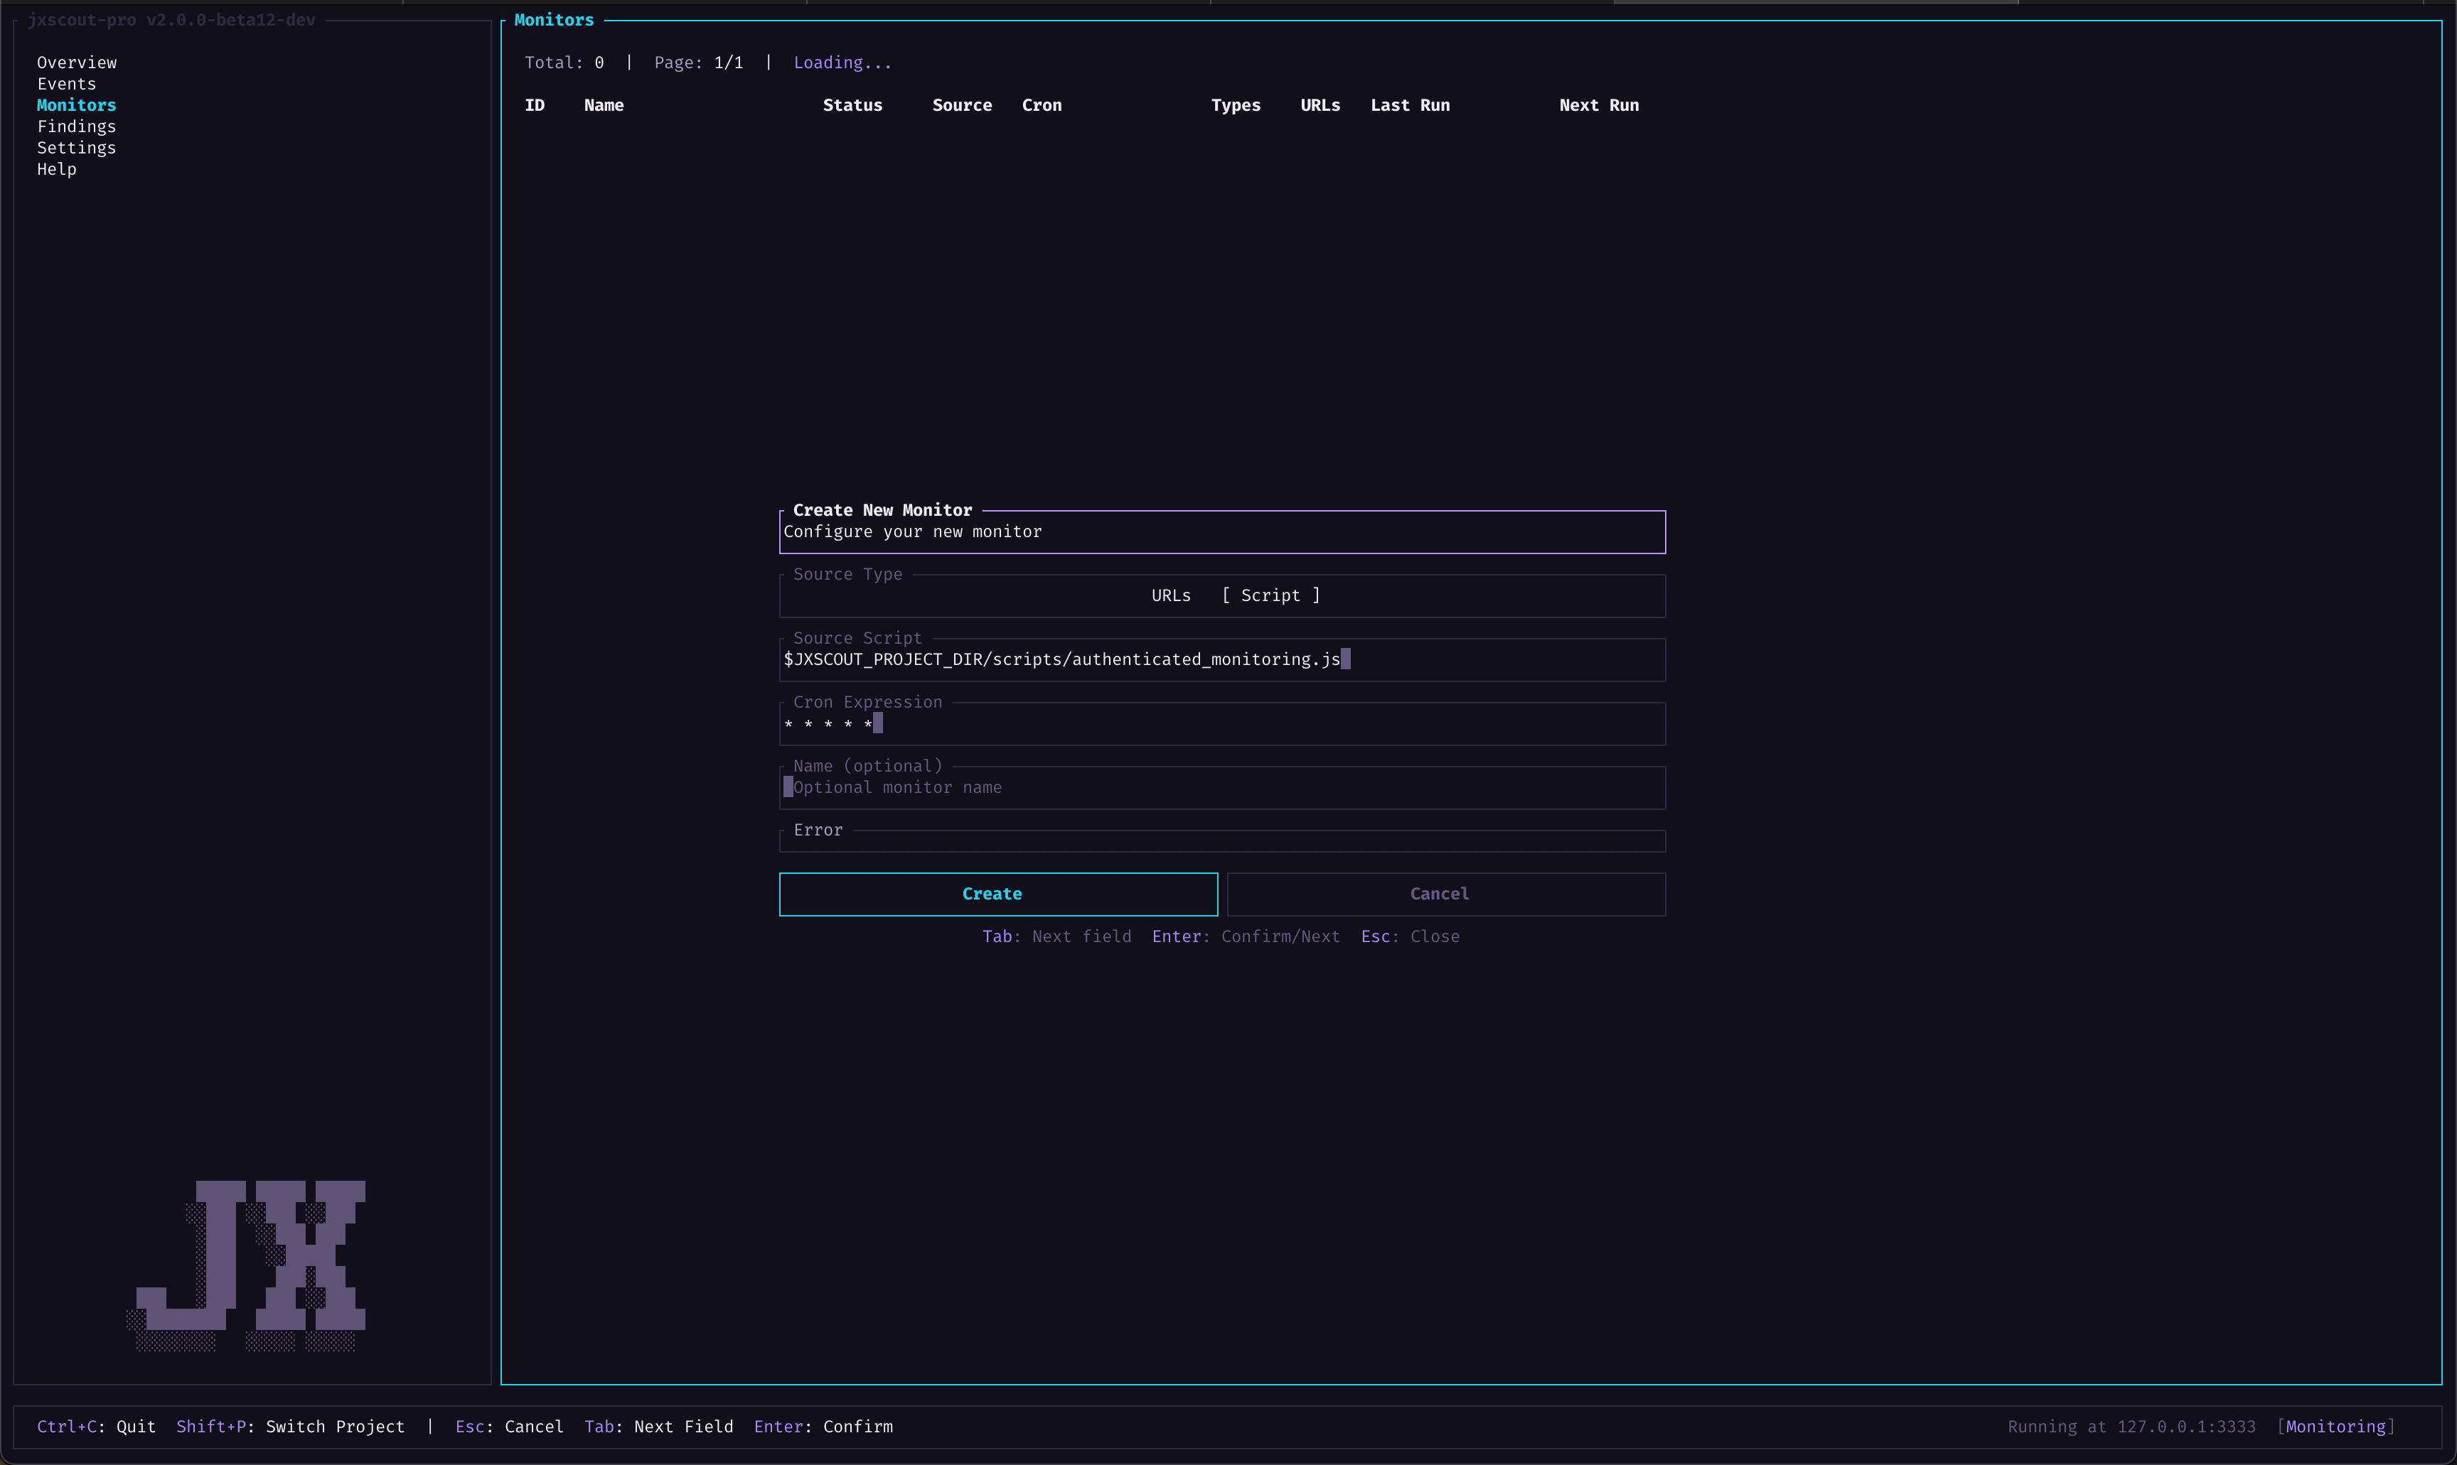Screen dimensions: 2457x1465
Task: Click the Error field label
Action: click(x=818, y=831)
